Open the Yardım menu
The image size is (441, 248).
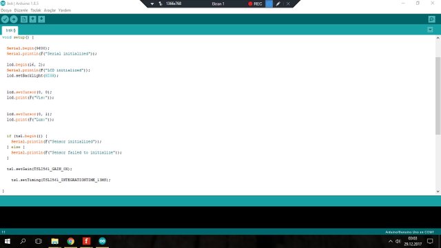coord(65,10)
